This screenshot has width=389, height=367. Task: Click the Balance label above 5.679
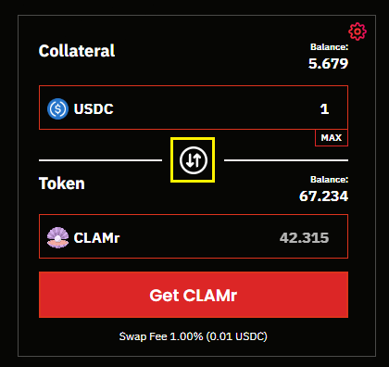[329, 47]
